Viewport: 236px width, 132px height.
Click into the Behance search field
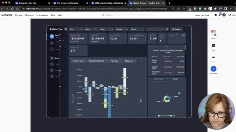pyautogui.click(x=128, y=15)
